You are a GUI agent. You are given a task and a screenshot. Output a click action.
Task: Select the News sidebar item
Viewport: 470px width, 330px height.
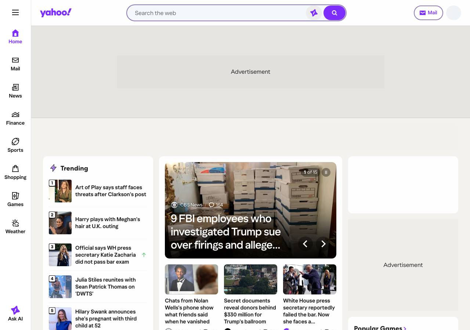(15, 91)
